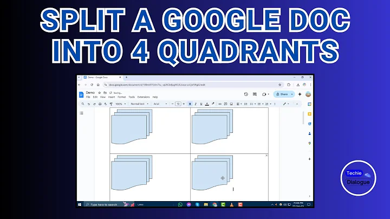Image resolution: width=390 pixels, height=219 pixels.
Task: Click the print icon in toolbar
Action: tap(100, 104)
